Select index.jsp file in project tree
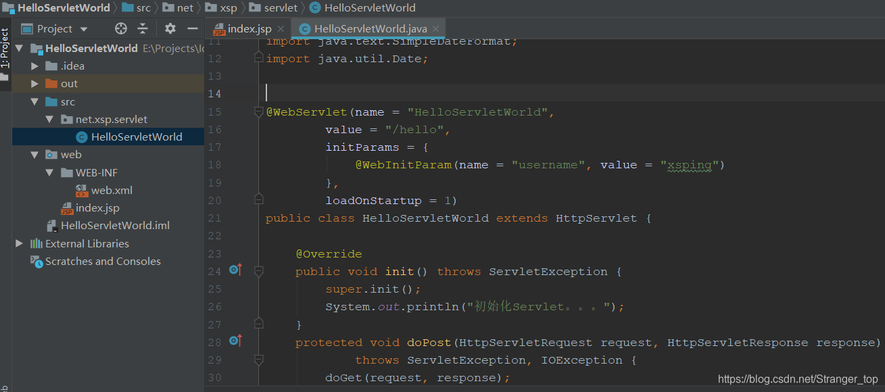This screenshot has height=392, width=885. point(97,208)
